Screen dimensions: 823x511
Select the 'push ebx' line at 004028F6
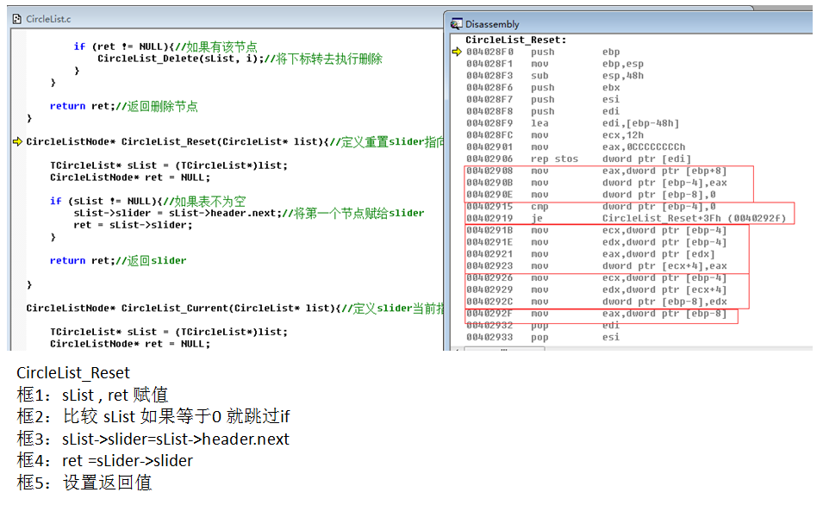[543, 88]
